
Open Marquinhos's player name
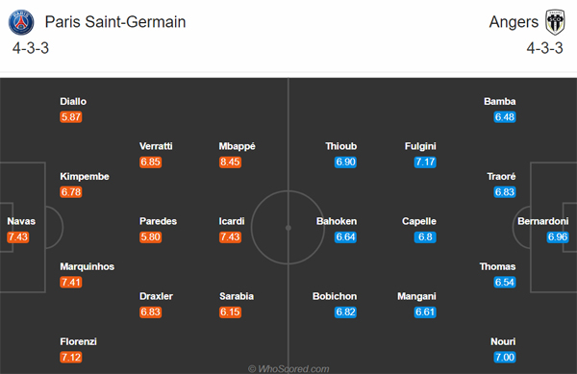click(88, 266)
